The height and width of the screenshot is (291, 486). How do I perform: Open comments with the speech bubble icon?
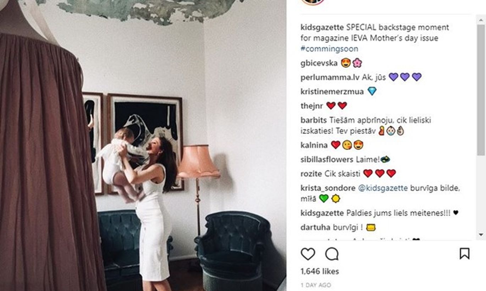tap(332, 254)
